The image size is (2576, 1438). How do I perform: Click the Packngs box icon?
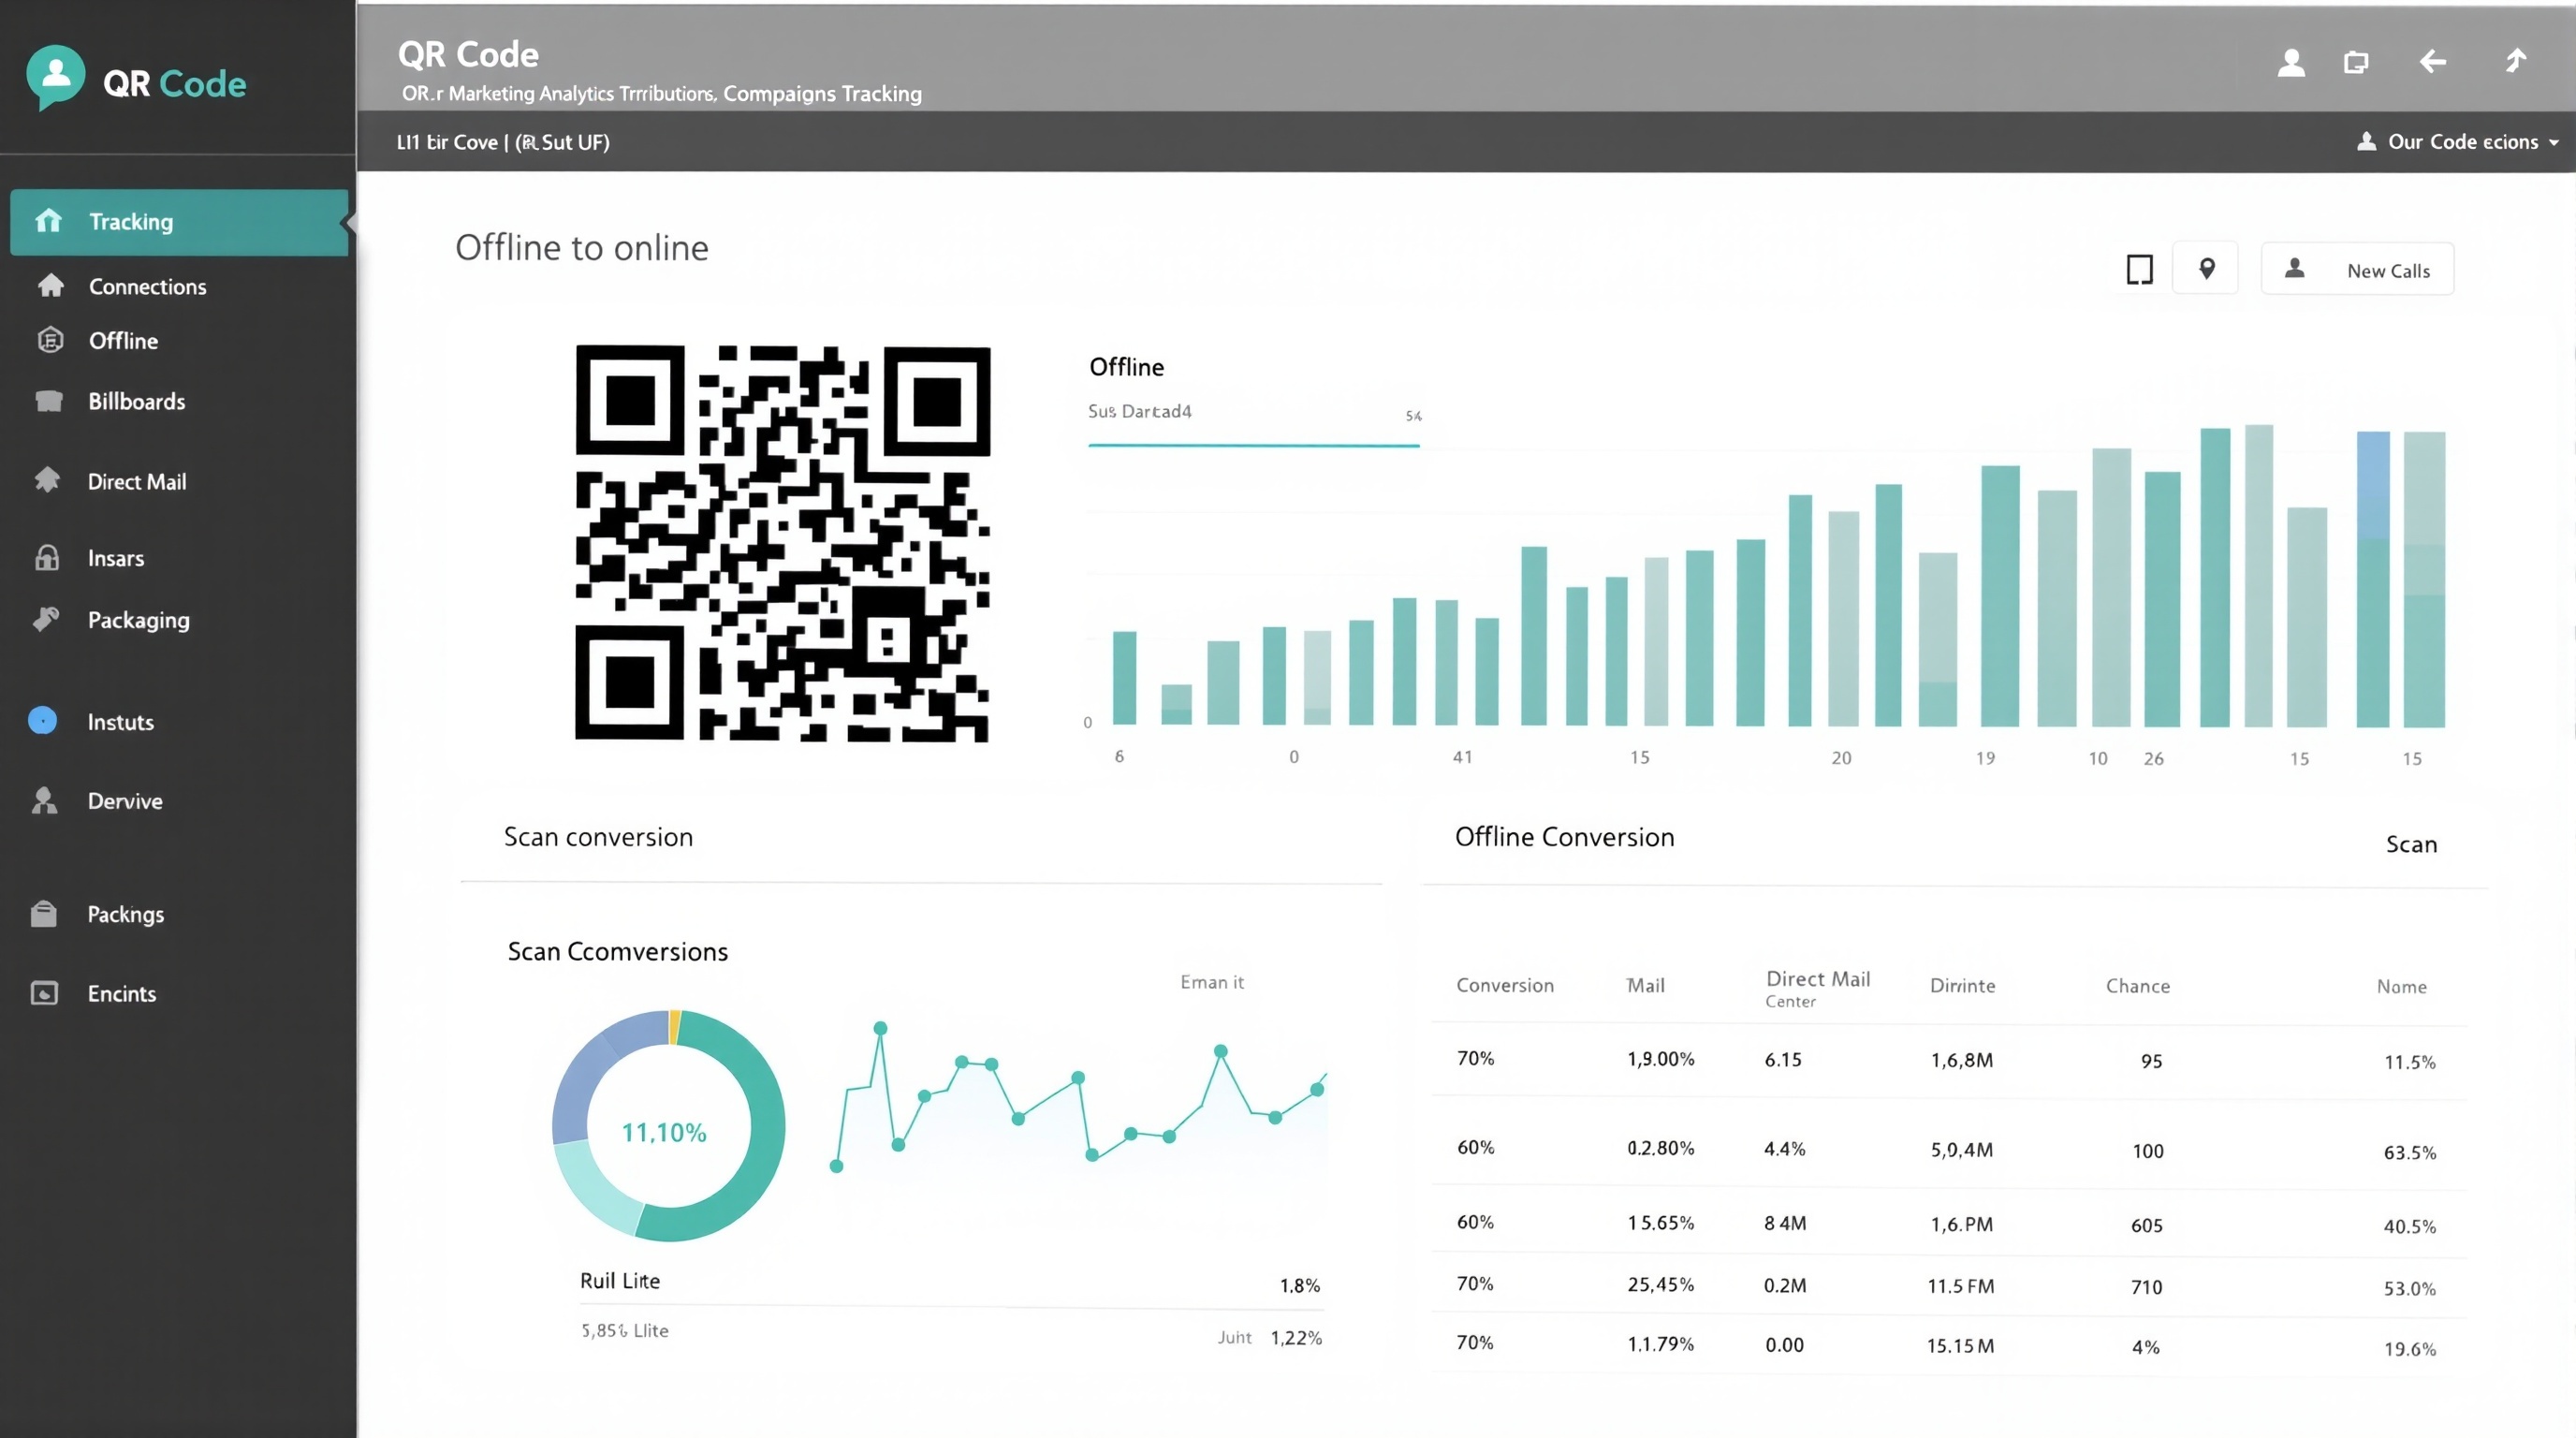pyautogui.click(x=44, y=914)
